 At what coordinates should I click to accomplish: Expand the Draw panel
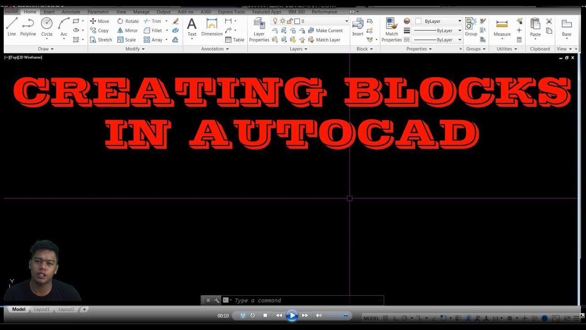click(x=46, y=49)
